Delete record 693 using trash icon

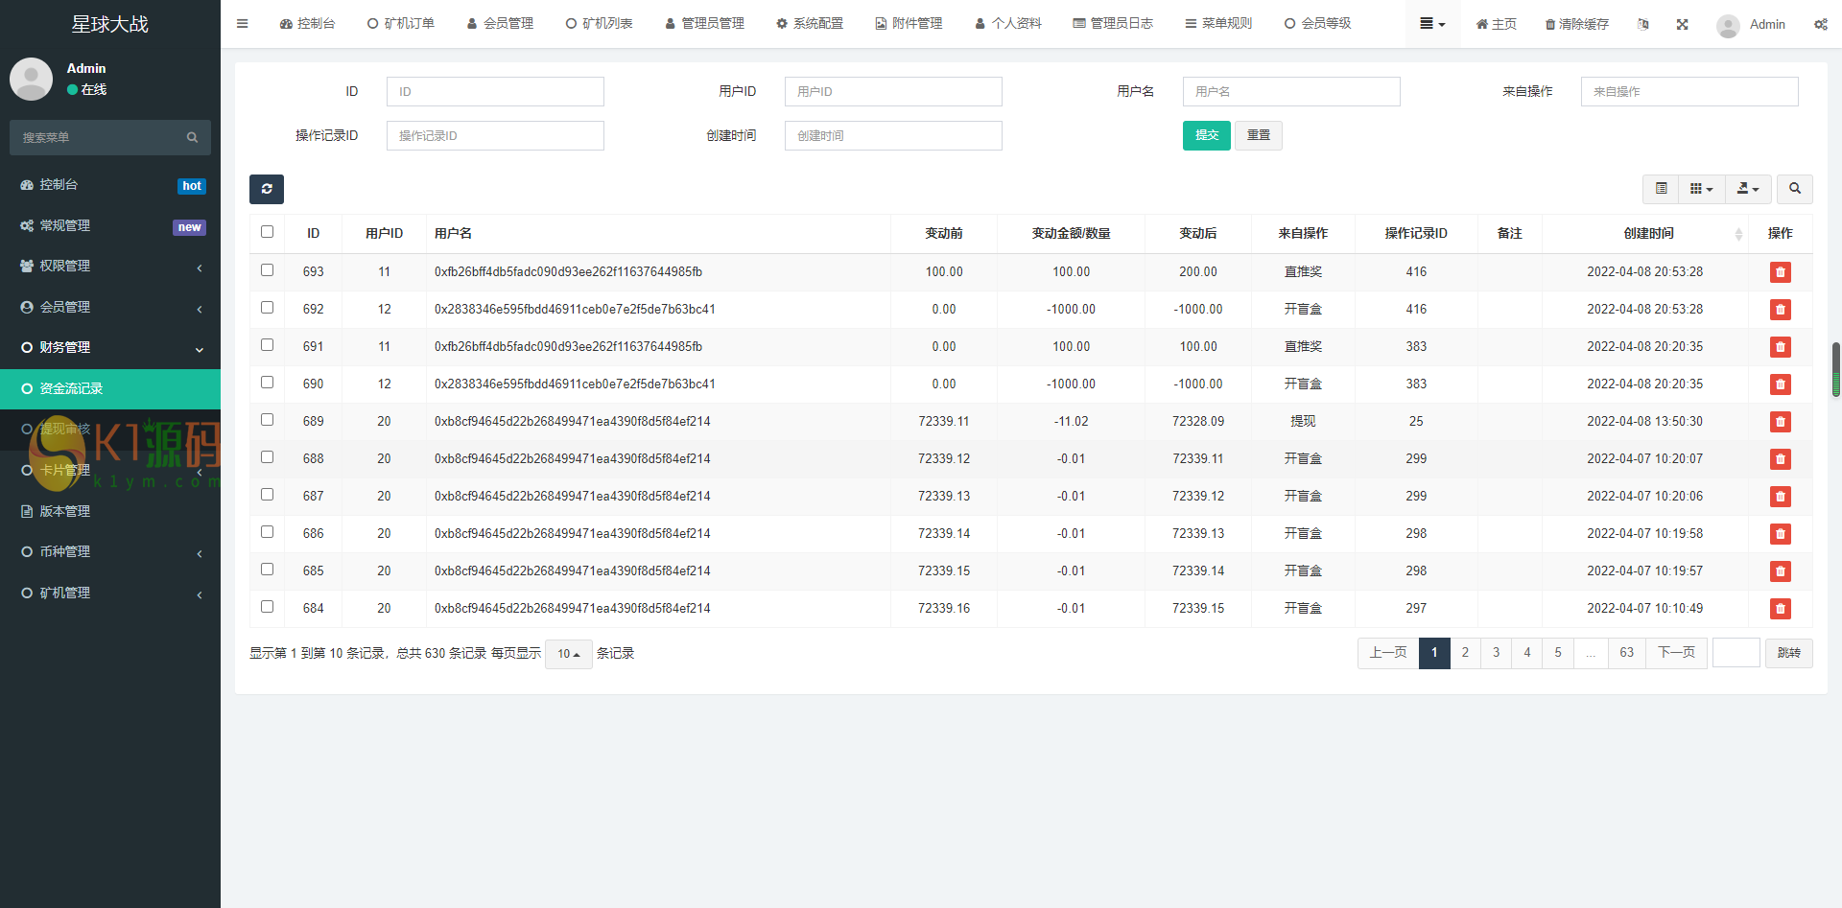coord(1780,272)
